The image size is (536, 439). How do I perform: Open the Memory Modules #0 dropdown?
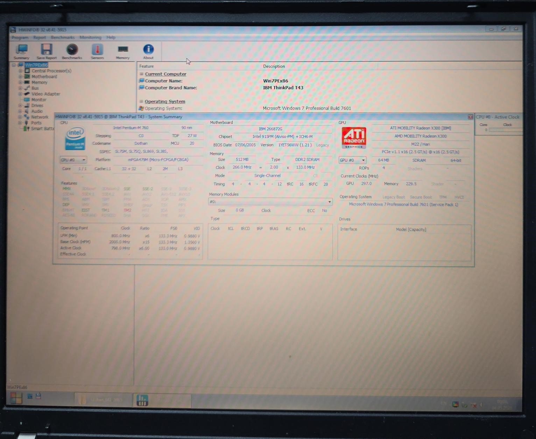270,201
